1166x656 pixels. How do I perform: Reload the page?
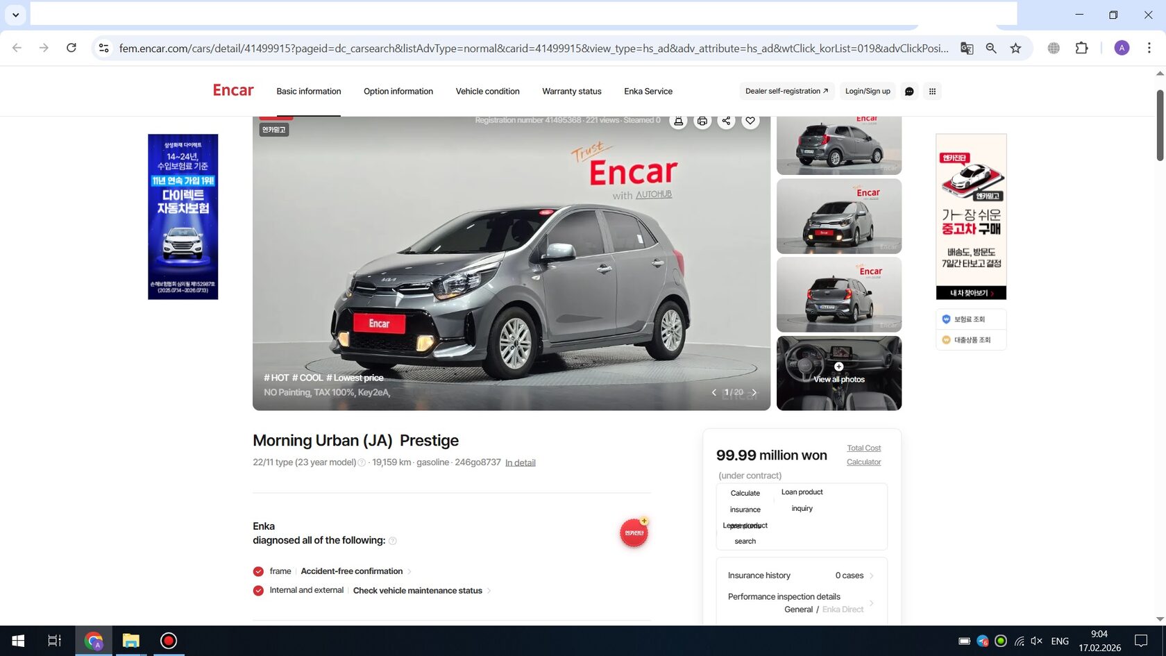71,48
